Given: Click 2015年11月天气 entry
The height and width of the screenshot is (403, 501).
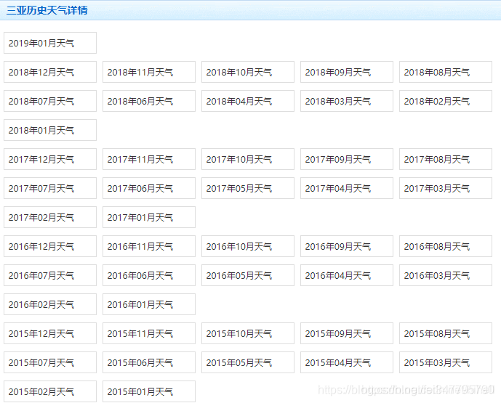Looking at the screenshot, I should pos(149,333).
